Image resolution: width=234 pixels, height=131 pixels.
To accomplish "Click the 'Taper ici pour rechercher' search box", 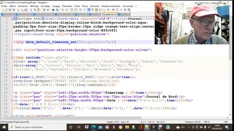I will [37, 127].
